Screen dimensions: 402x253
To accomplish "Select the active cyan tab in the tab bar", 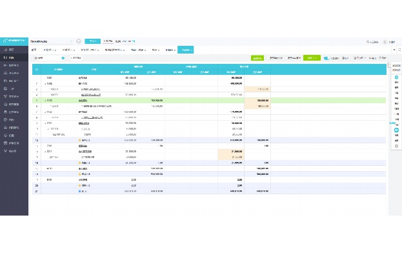I will point(186,50).
